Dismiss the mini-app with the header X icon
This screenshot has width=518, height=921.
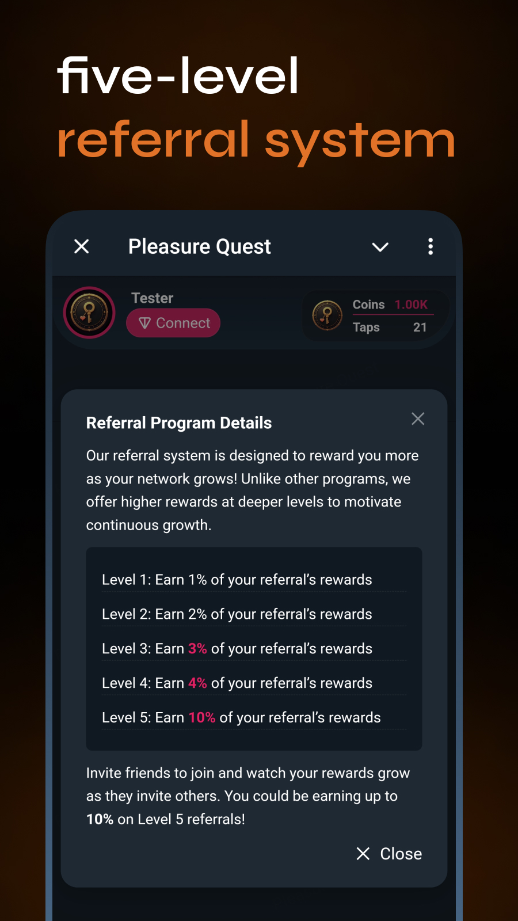pyautogui.click(x=81, y=246)
